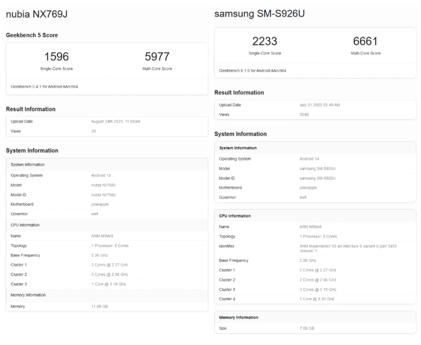Click 'pineapple' motherboard value in nubia panel
The image size is (421, 345).
coord(100,204)
